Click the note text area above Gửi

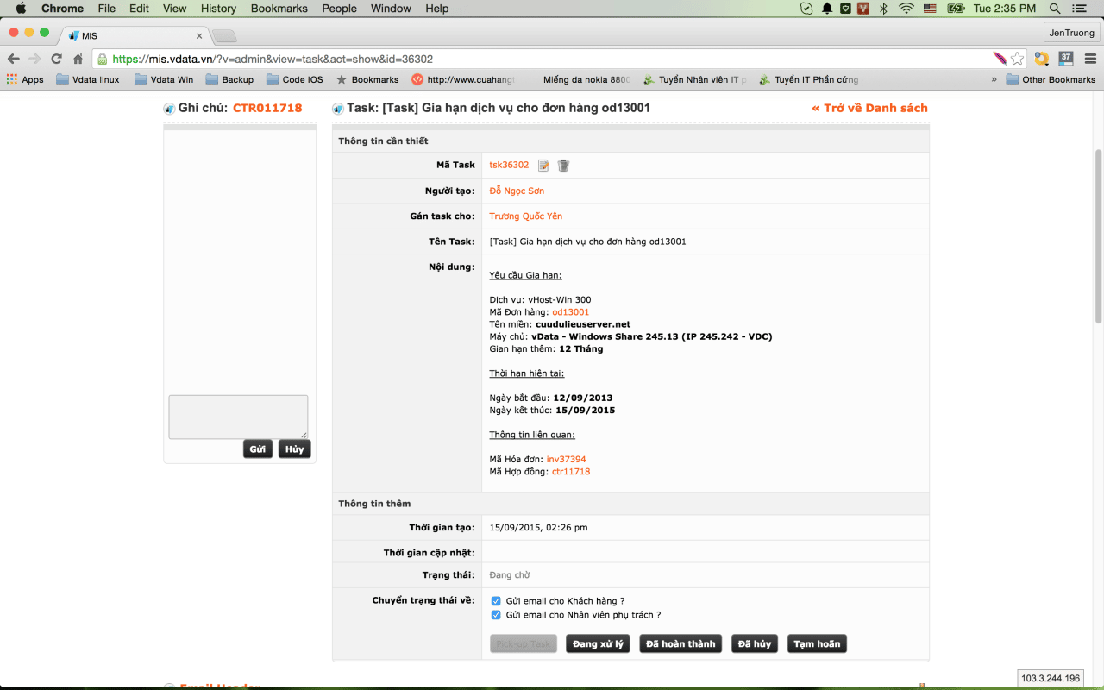(x=238, y=417)
